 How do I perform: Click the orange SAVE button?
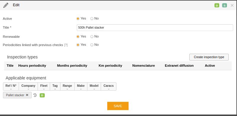tap(118, 106)
